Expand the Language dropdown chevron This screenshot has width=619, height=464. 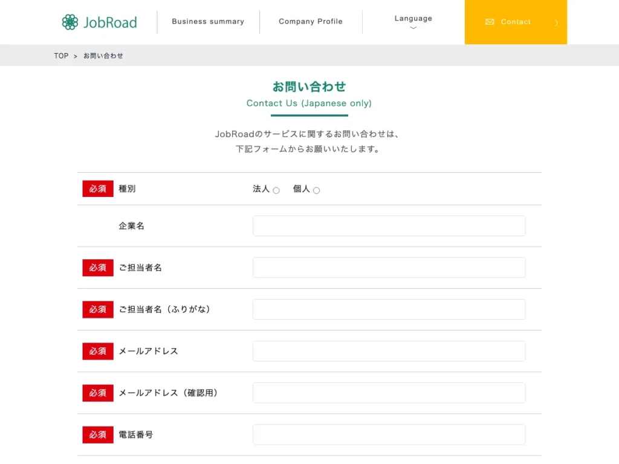click(x=413, y=28)
